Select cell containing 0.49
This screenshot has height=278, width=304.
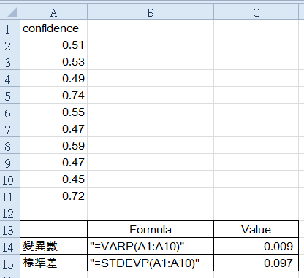[53, 78]
